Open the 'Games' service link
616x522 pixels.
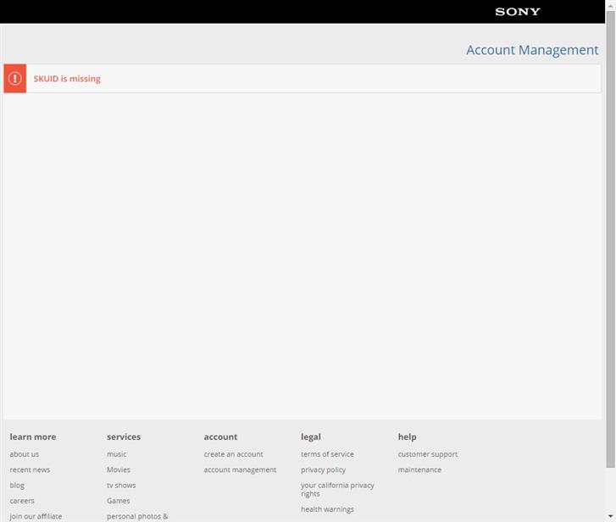[x=119, y=501]
